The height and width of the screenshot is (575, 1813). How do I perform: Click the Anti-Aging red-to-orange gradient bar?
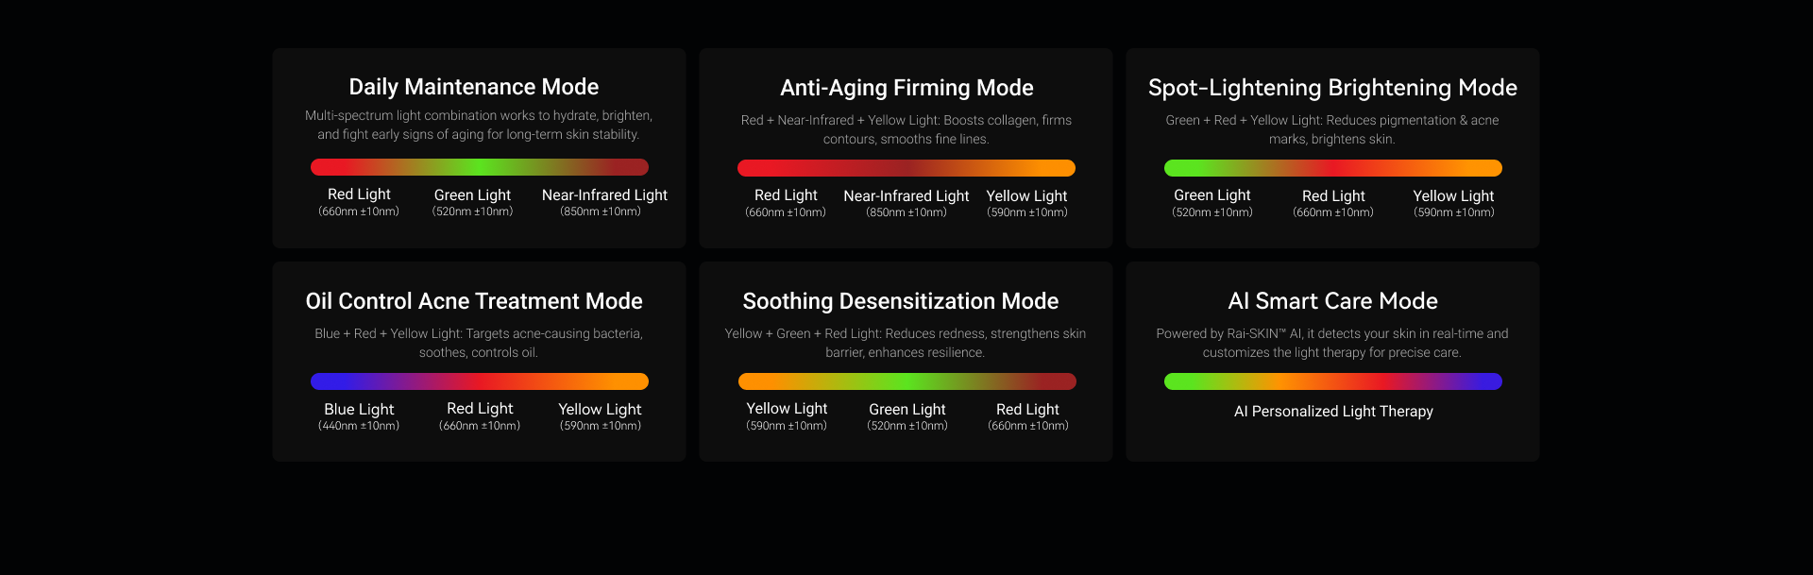click(906, 168)
